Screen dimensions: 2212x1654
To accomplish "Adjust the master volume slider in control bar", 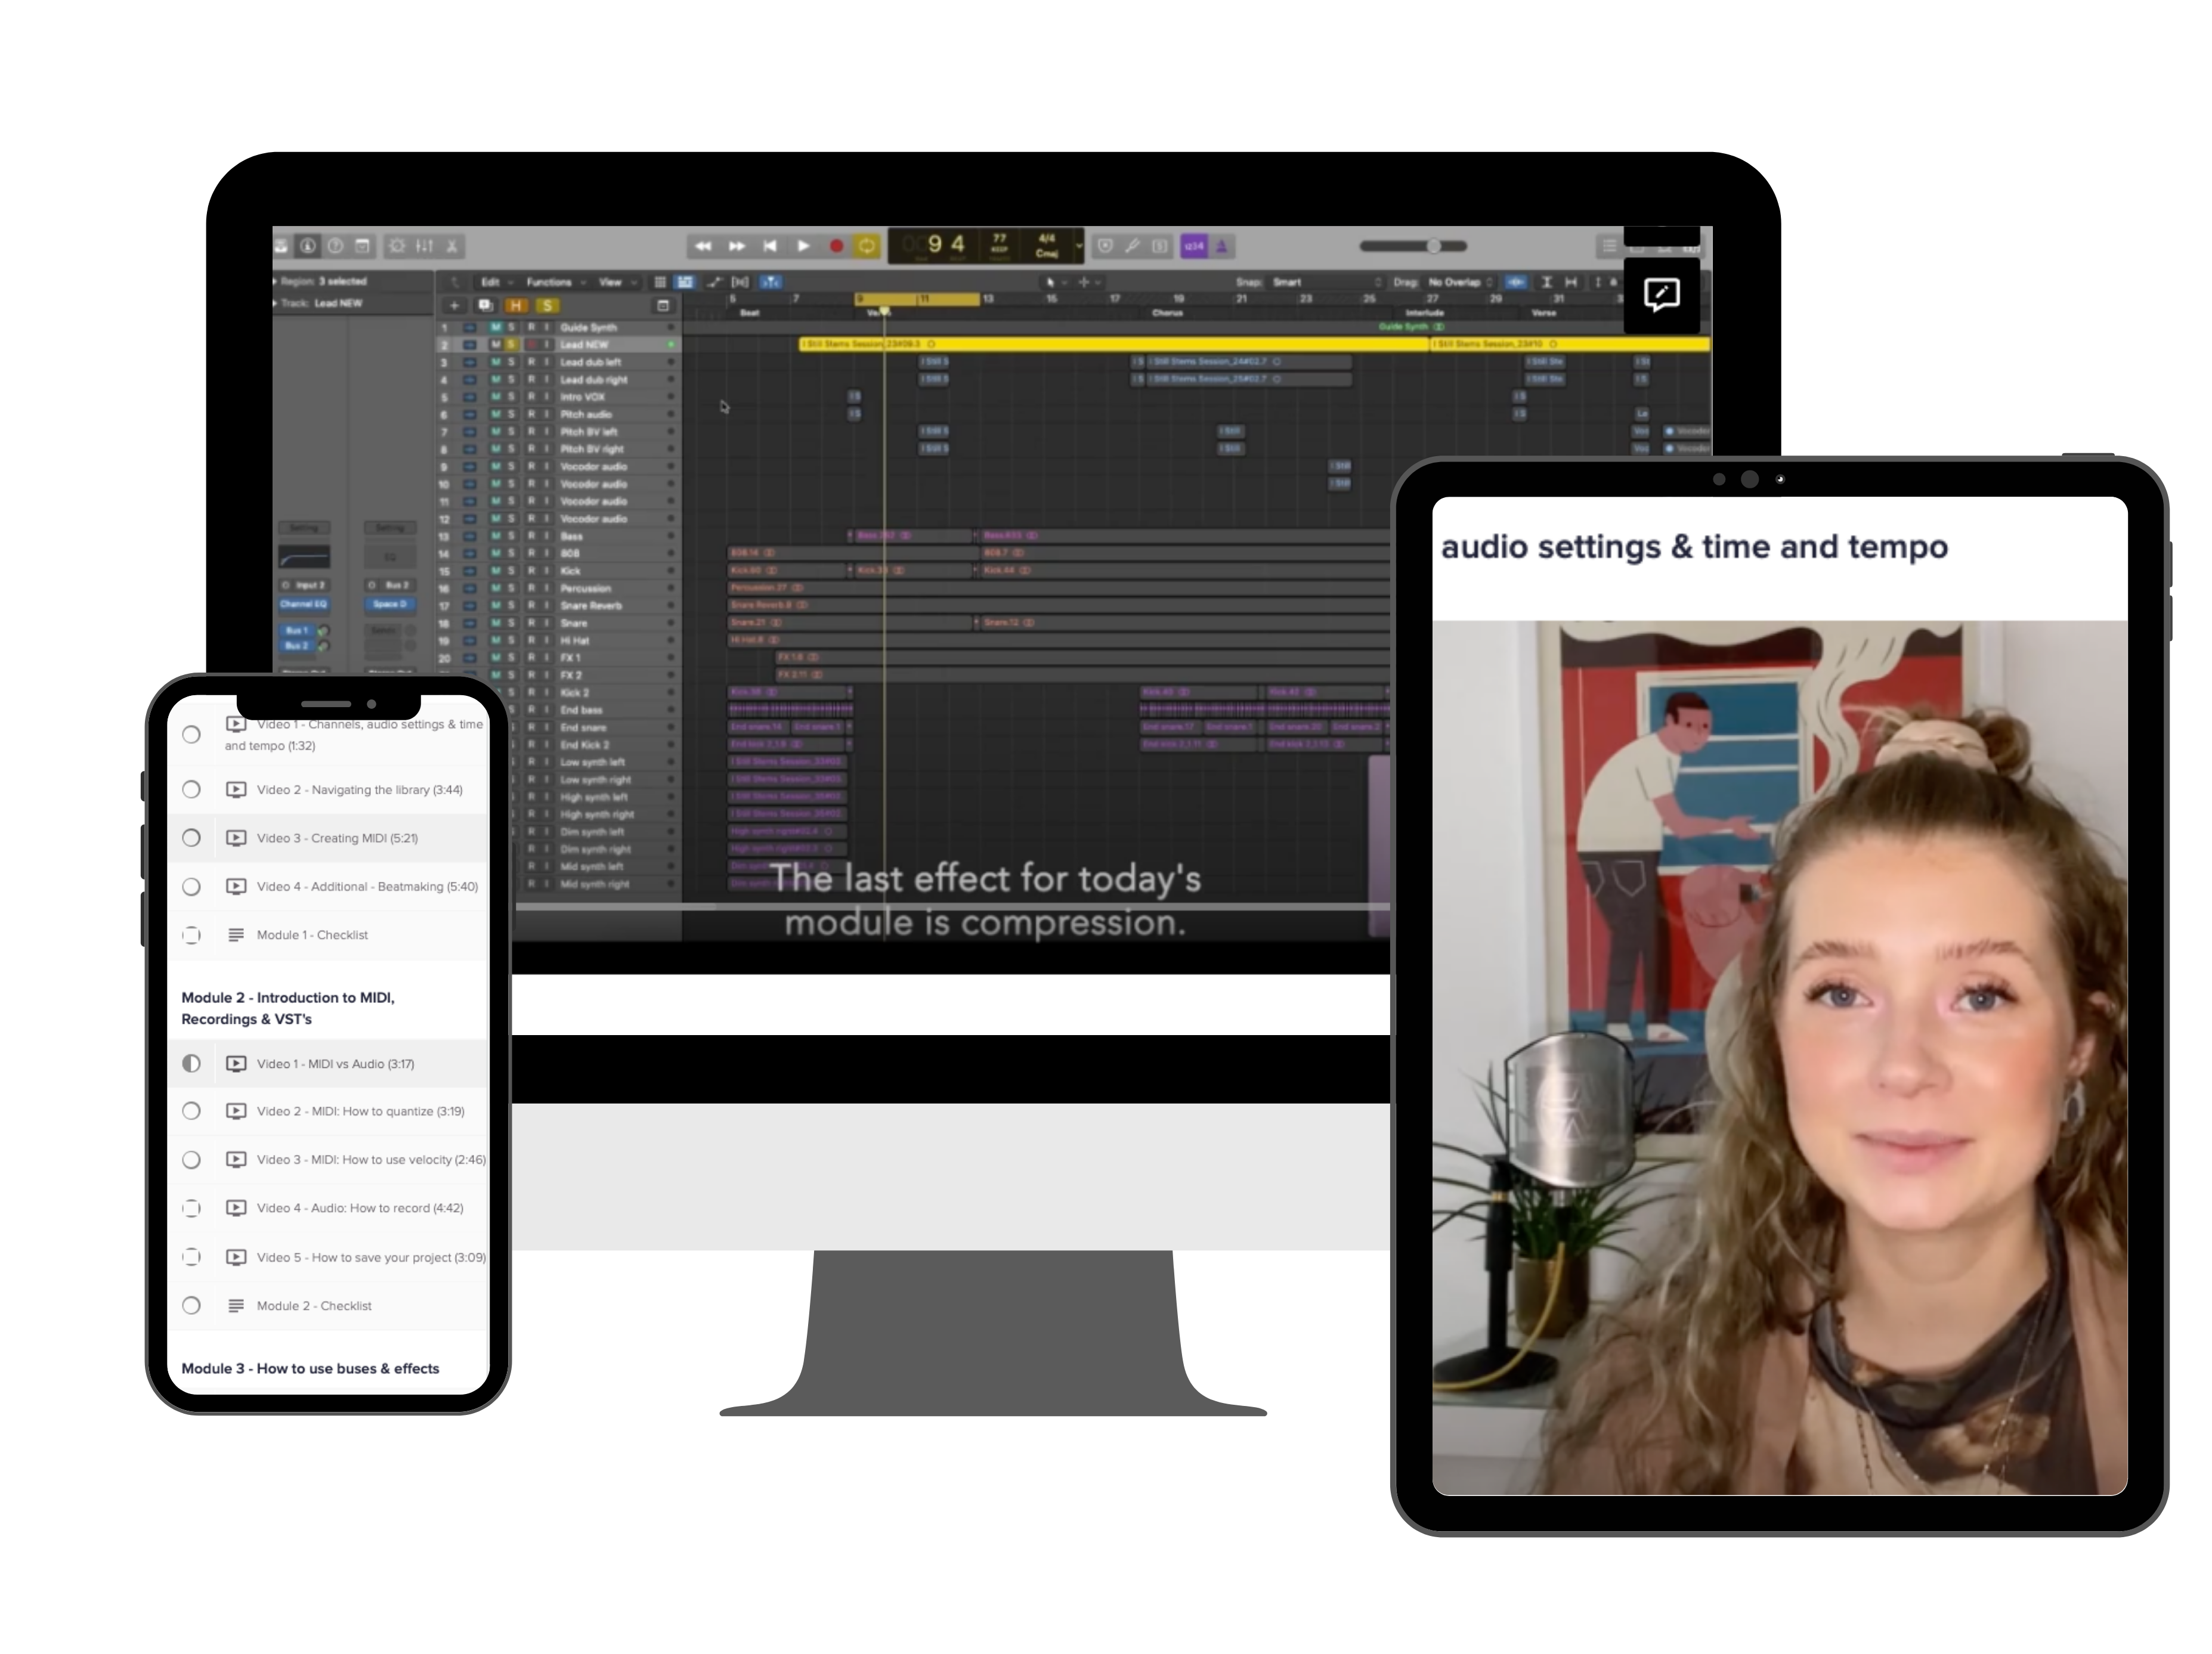I will [1413, 246].
